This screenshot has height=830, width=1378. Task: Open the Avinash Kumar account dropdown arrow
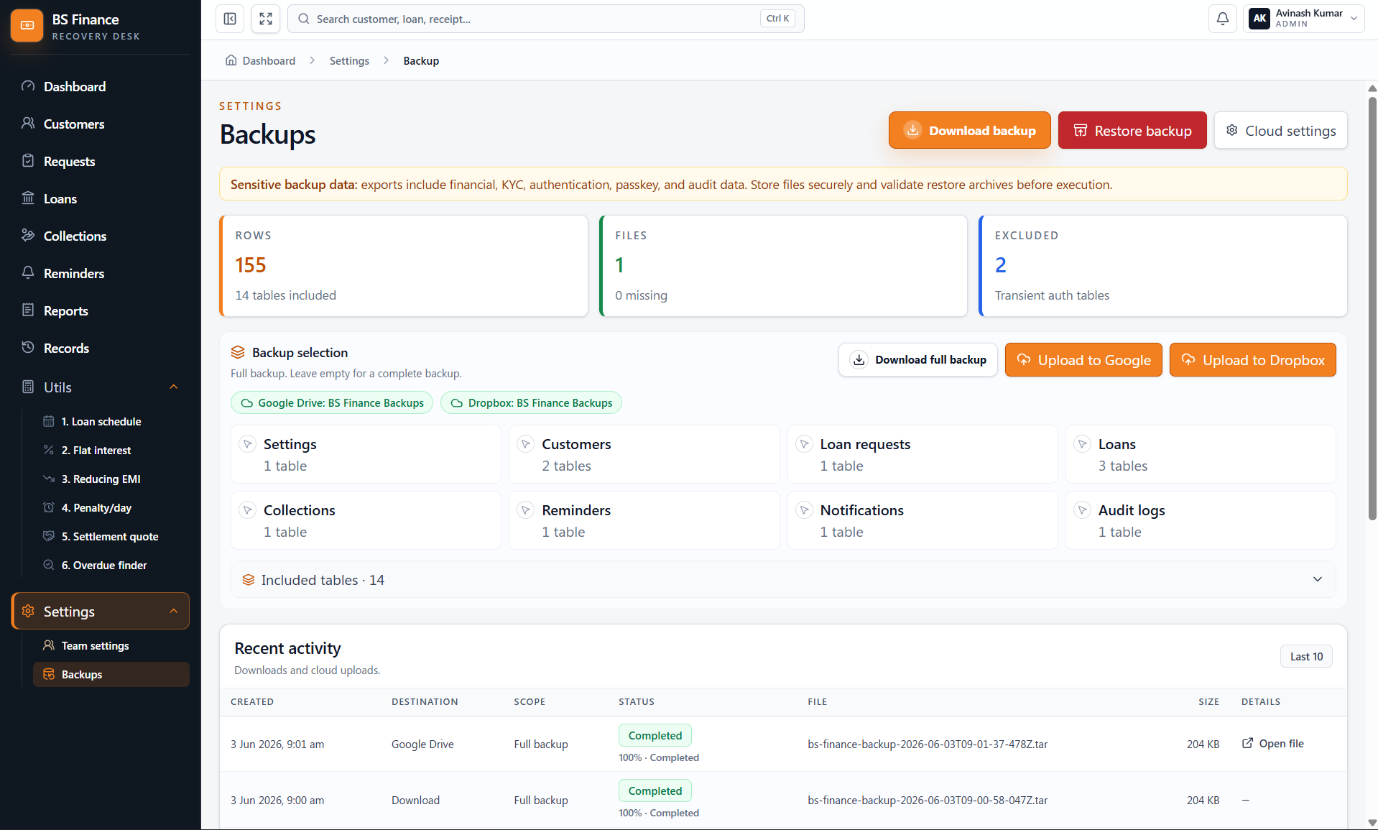coord(1354,19)
